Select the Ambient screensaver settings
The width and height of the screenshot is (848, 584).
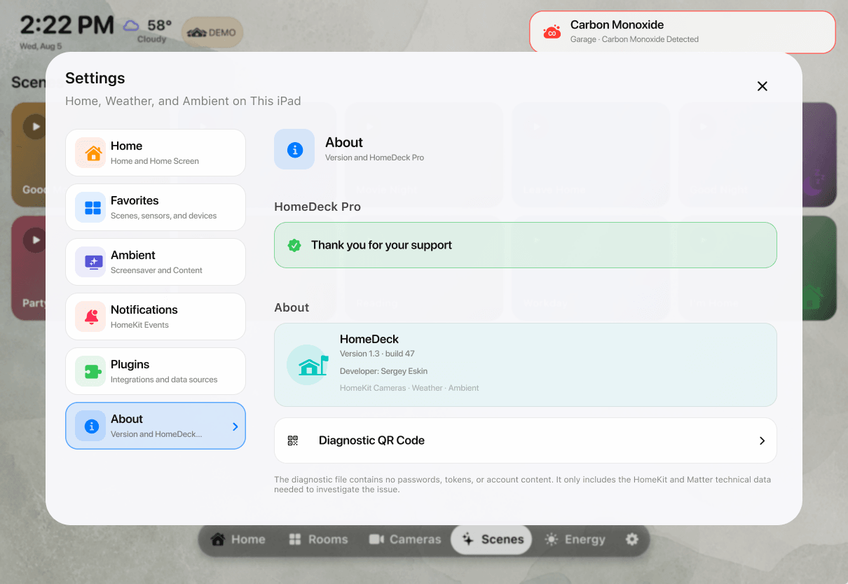pyautogui.click(x=156, y=262)
